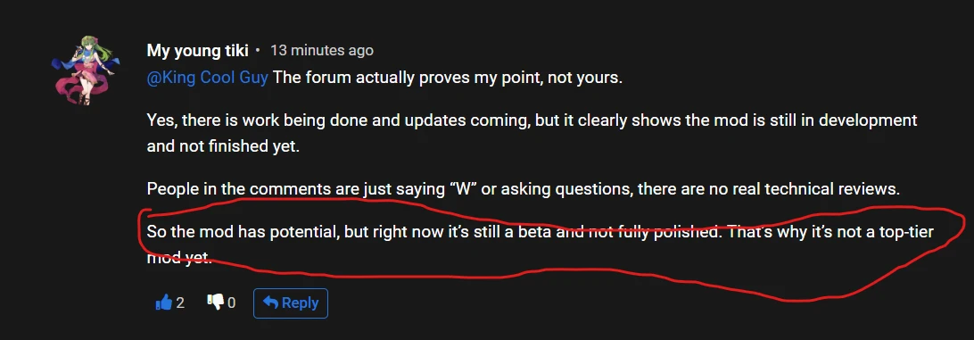Click the like count number 2

click(x=180, y=303)
